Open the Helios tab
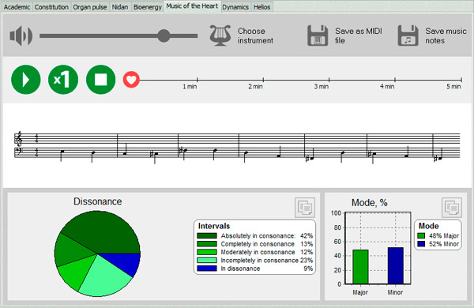The height and width of the screenshot is (308, 474). [262, 7]
